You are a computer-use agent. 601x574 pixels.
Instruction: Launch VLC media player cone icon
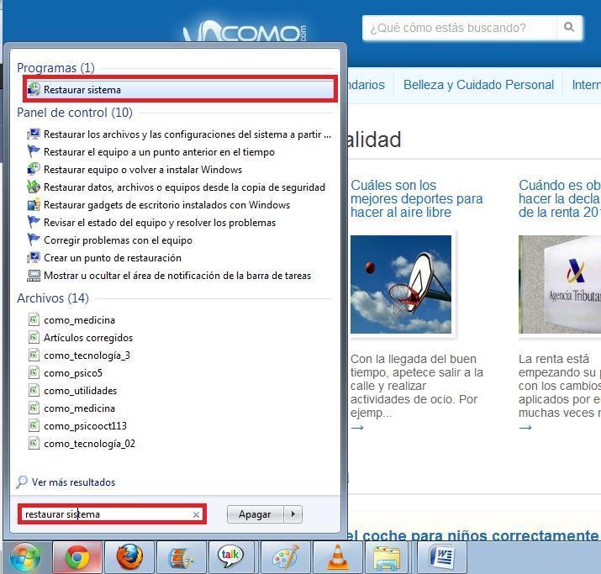click(x=337, y=556)
